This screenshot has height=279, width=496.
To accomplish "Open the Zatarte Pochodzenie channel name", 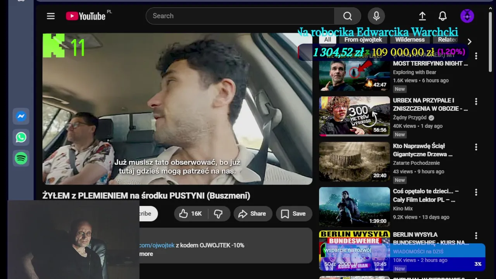I will 416,163.
